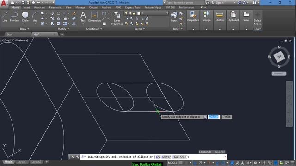Image resolution: width=296 pixels, height=166 pixels.
Task: Expand the Layers panel
Action: 140,29
